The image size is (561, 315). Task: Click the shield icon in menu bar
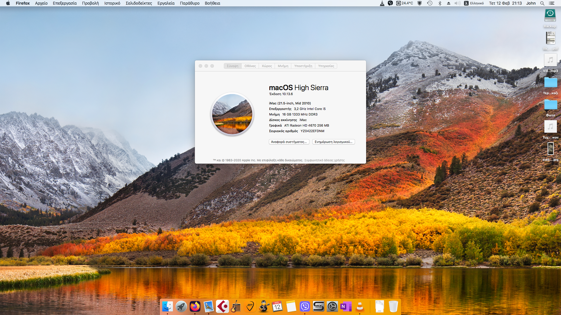coord(420,3)
